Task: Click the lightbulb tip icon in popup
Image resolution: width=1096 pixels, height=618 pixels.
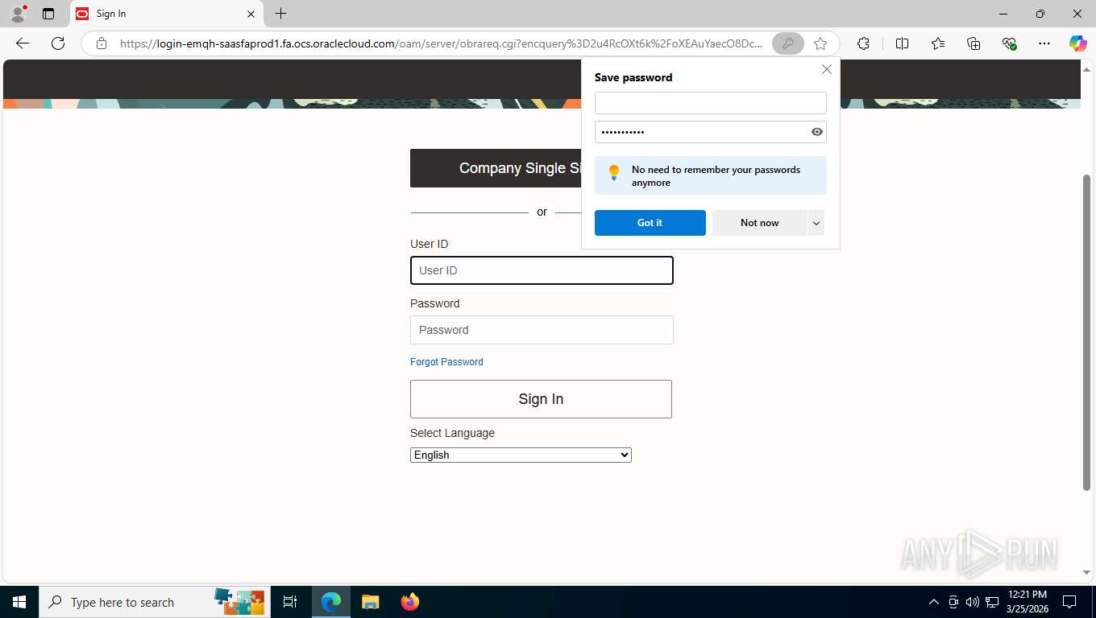Action: click(x=614, y=173)
